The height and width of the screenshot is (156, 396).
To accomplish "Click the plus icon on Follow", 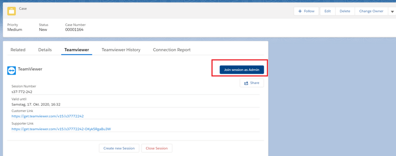I will [x=300, y=11].
